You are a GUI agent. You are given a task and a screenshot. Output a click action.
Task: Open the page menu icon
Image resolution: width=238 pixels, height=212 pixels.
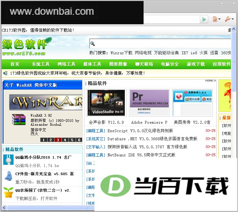[x=215, y=19]
